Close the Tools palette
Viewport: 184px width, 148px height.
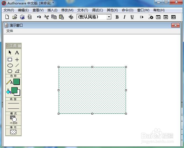click(20, 46)
